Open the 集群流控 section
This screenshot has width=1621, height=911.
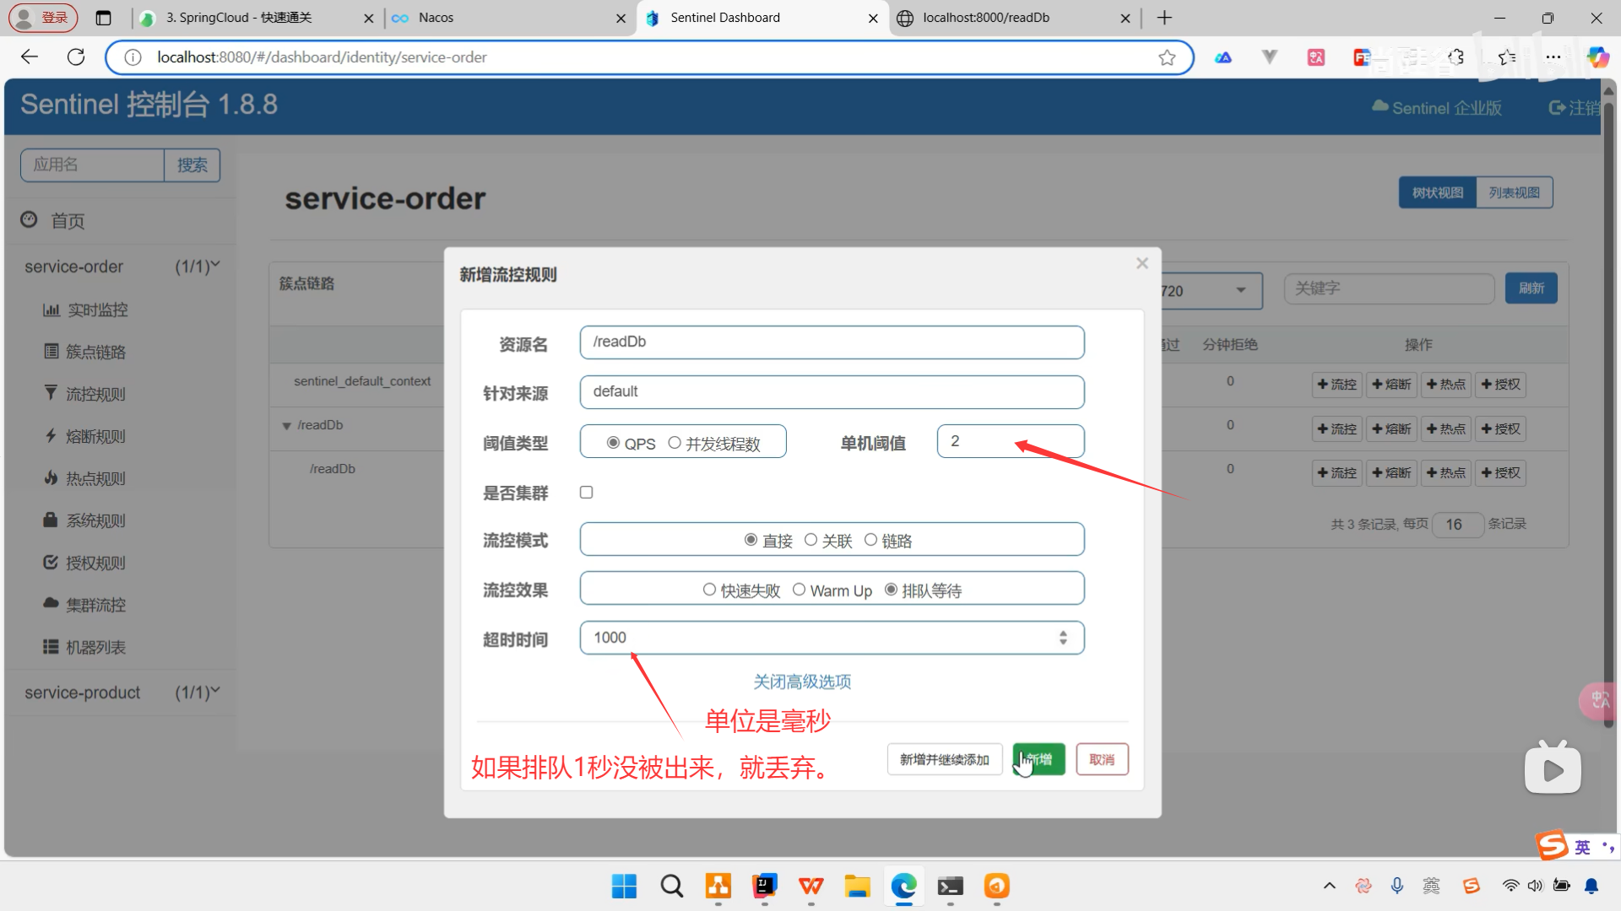pos(95,605)
